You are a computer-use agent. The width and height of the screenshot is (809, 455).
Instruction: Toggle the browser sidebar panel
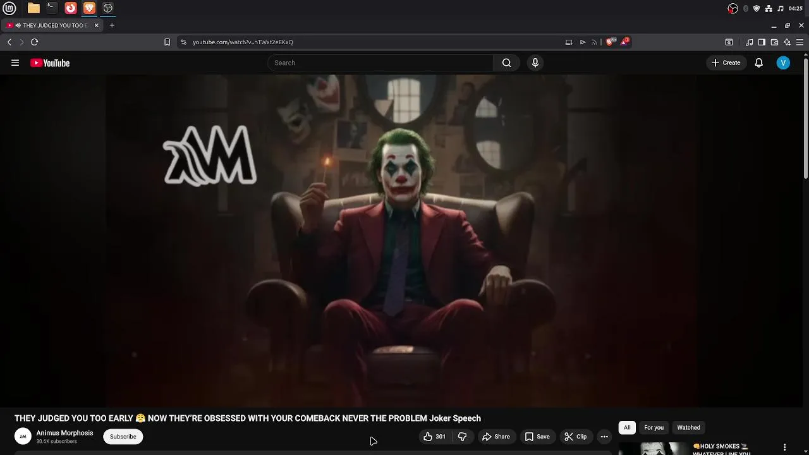762,42
